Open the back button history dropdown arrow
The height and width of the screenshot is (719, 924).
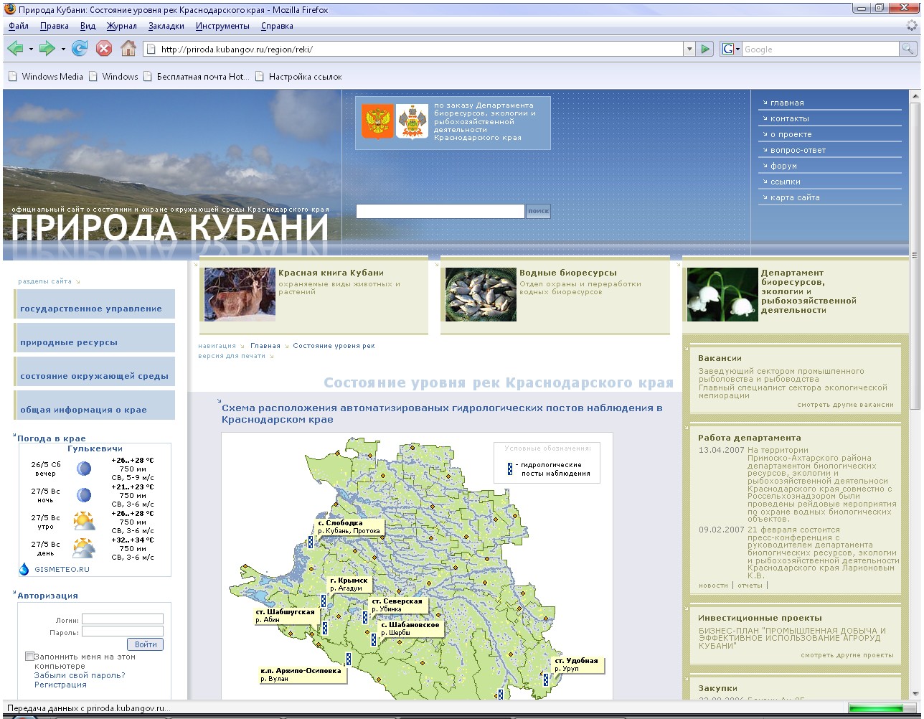click(31, 49)
